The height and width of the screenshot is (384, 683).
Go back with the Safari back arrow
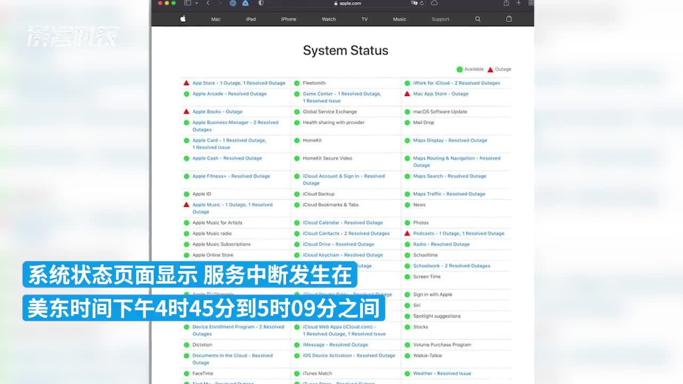coord(208,3)
